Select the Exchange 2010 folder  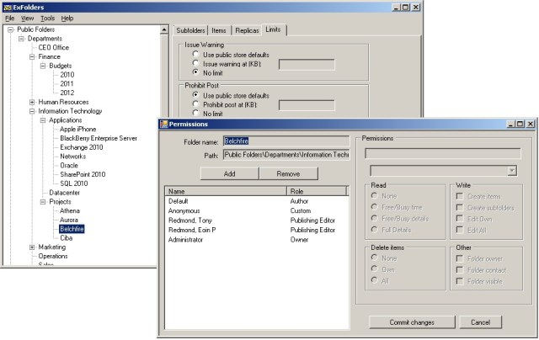pyautogui.click(x=80, y=147)
